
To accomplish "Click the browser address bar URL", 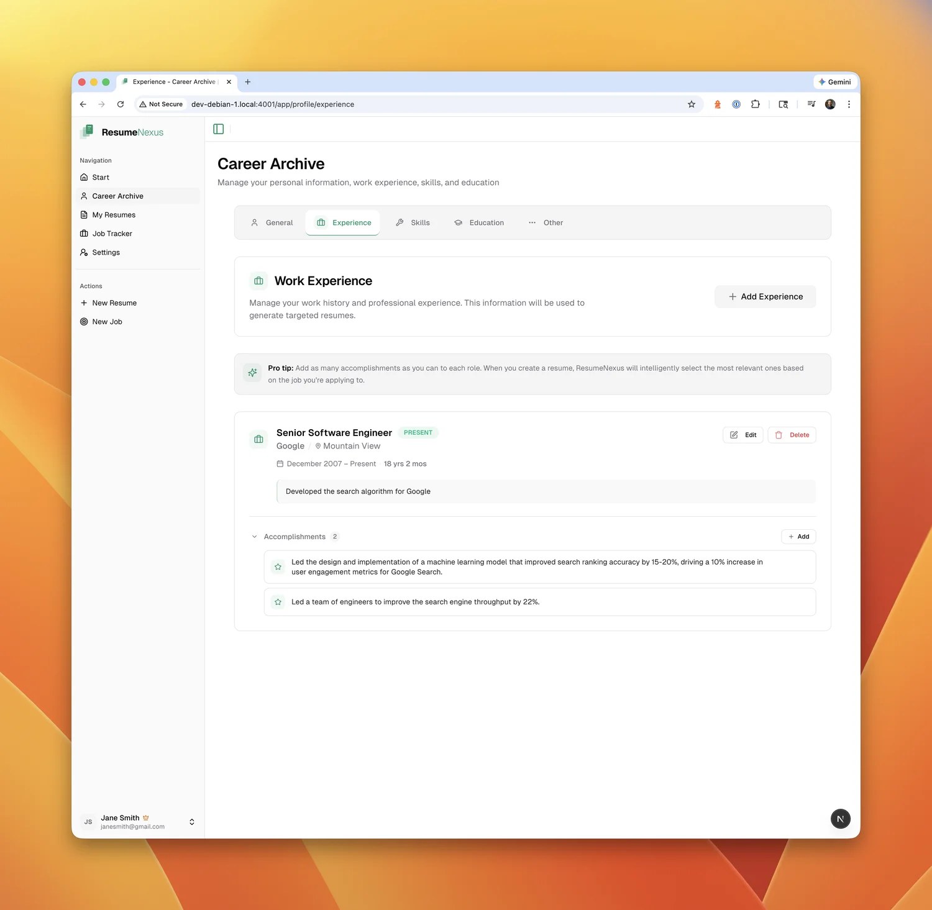I will point(273,104).
